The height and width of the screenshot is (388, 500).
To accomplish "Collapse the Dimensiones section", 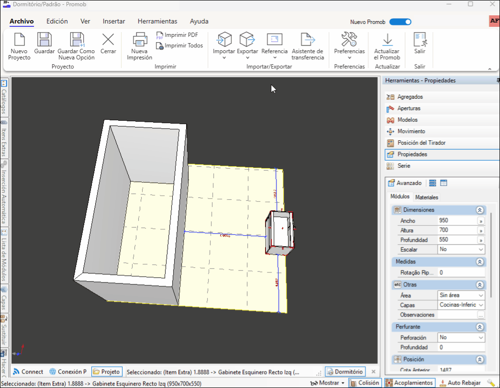I will [479, 210].
